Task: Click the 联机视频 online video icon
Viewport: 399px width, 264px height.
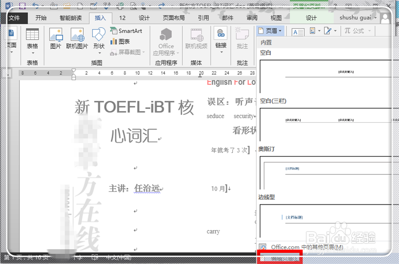Action: click(x=196, y=38)
